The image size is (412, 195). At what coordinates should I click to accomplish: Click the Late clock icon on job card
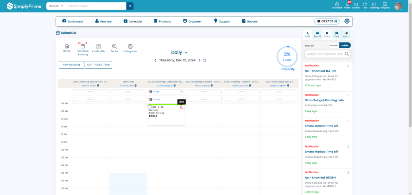point(181,107)
